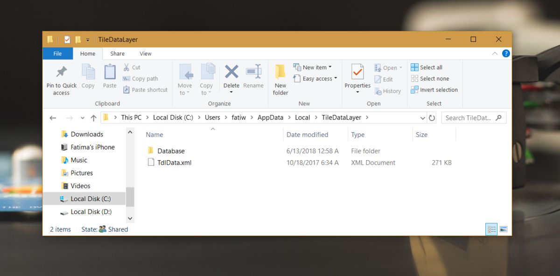560x276 pixels.
Task: Select Copy path command
Action: pos(140,79)
